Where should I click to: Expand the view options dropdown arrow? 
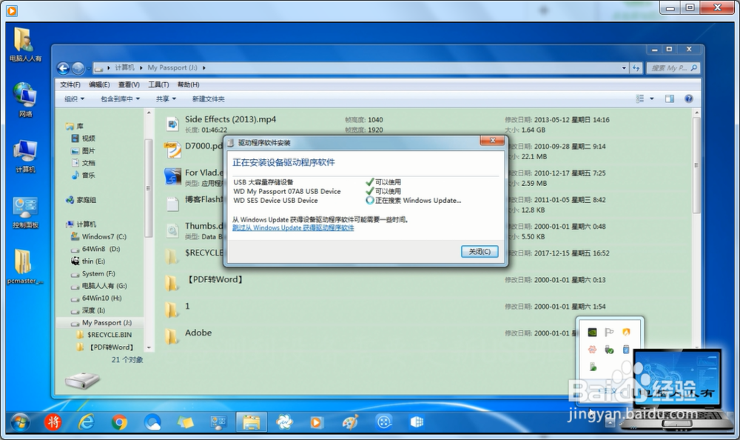coord(652,99)
